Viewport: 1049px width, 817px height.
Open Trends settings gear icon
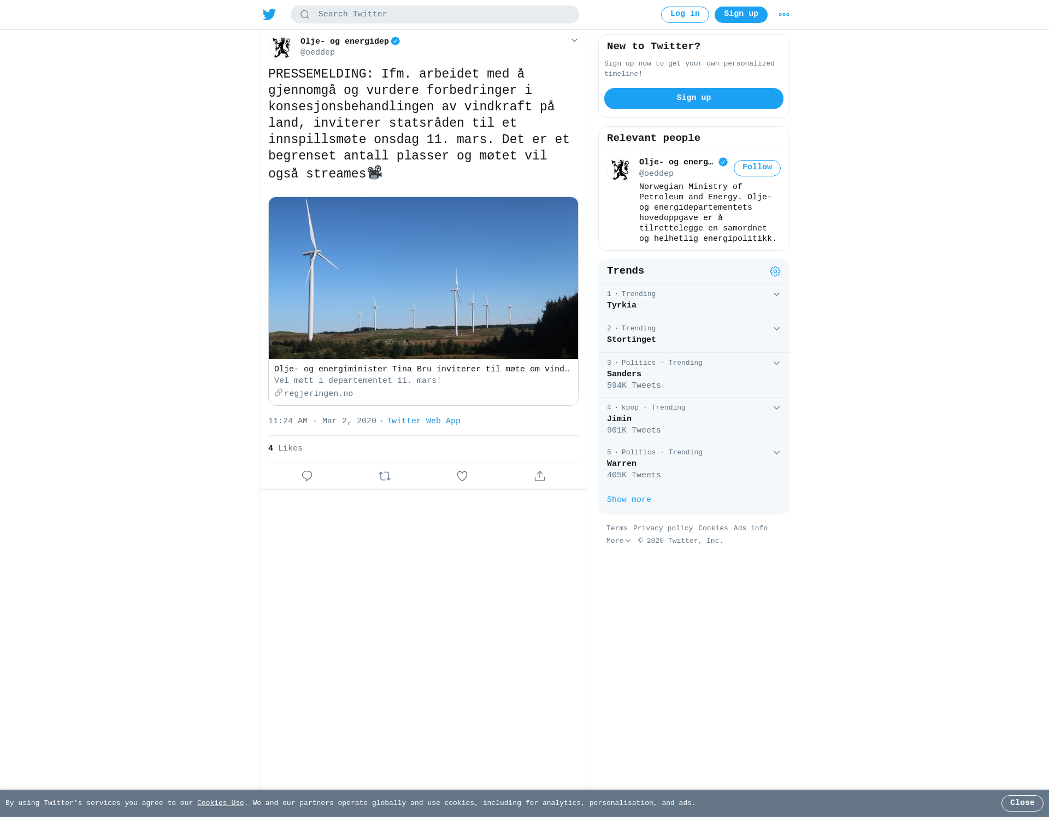click(x=775, y=271)
